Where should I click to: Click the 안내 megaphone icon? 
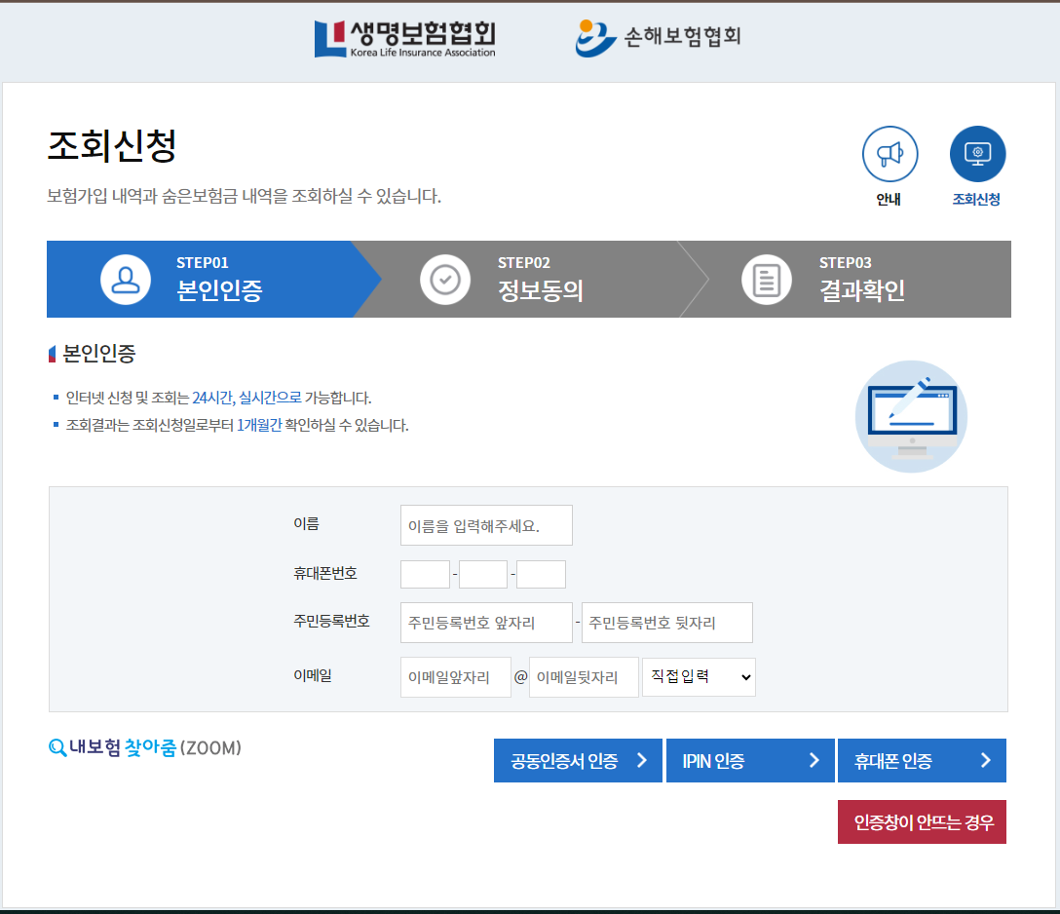coord(890,153)
